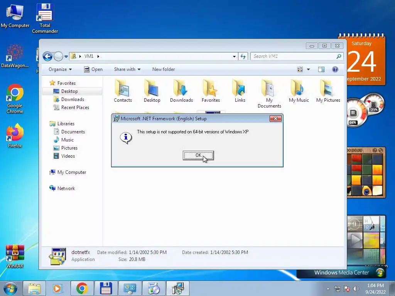Change view with the view icon button
The height and width of the screenshot is (296, 395).
300,69
